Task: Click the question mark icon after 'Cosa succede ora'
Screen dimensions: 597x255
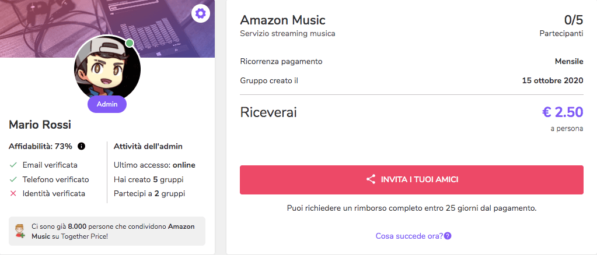Action: [x=448, y=236]
